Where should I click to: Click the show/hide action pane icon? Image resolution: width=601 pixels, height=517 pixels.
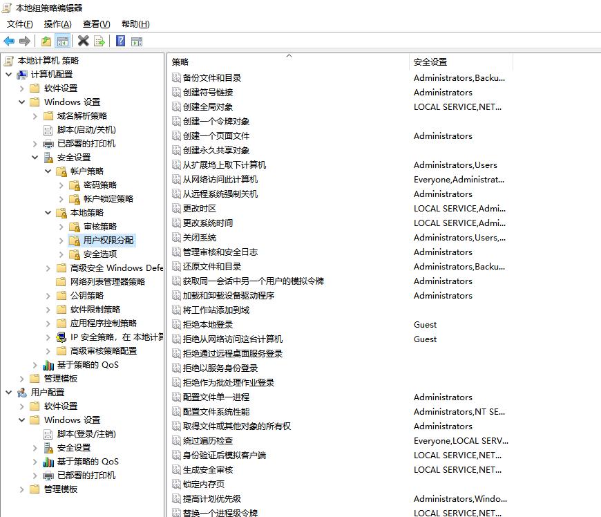click(137, 41)
